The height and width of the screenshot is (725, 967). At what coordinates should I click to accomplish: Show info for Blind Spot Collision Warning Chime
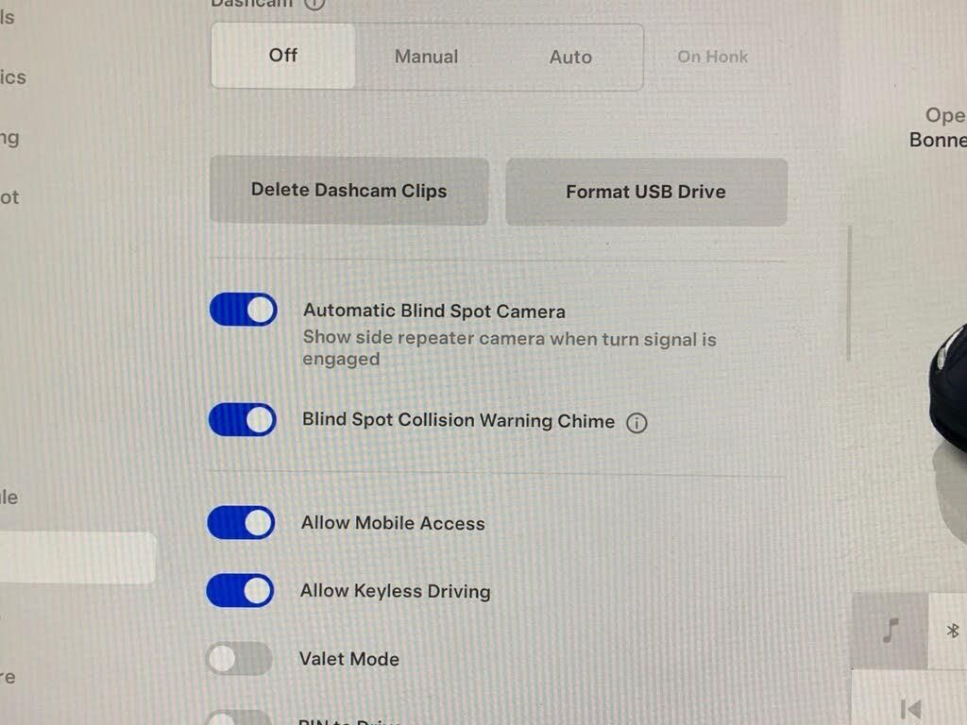click(636, 423)
